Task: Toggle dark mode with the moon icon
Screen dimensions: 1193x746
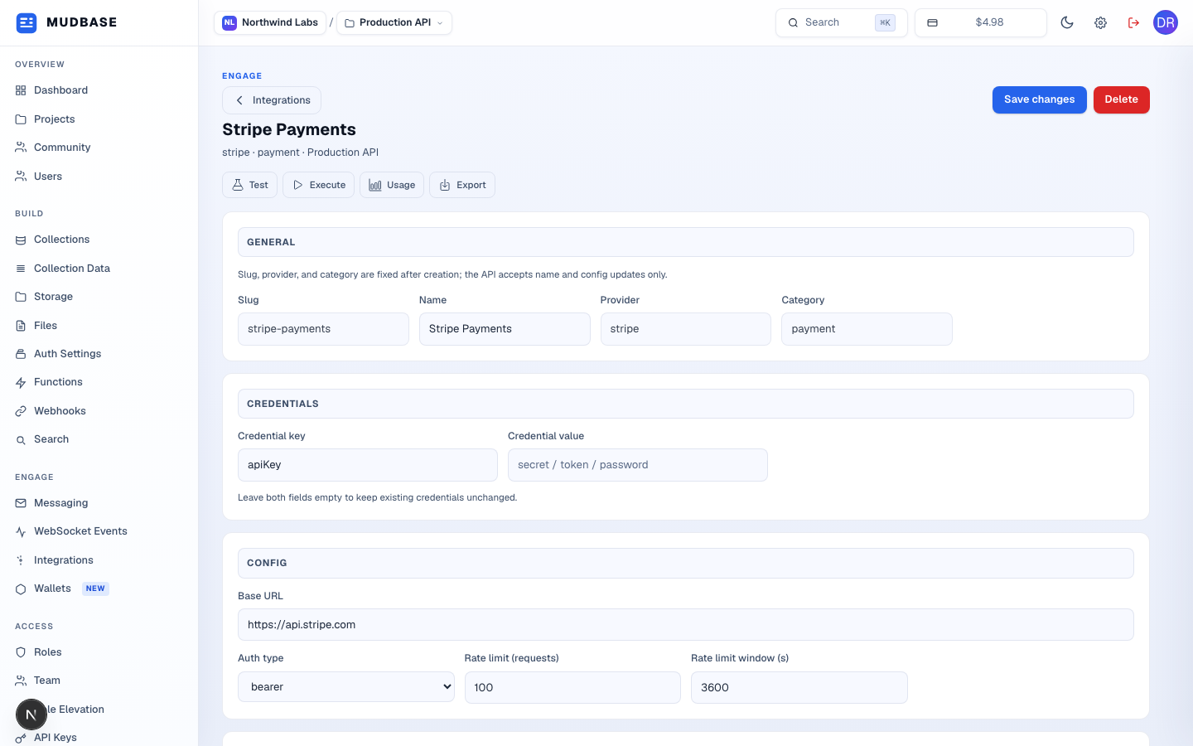Action: tap(1067, 22)
